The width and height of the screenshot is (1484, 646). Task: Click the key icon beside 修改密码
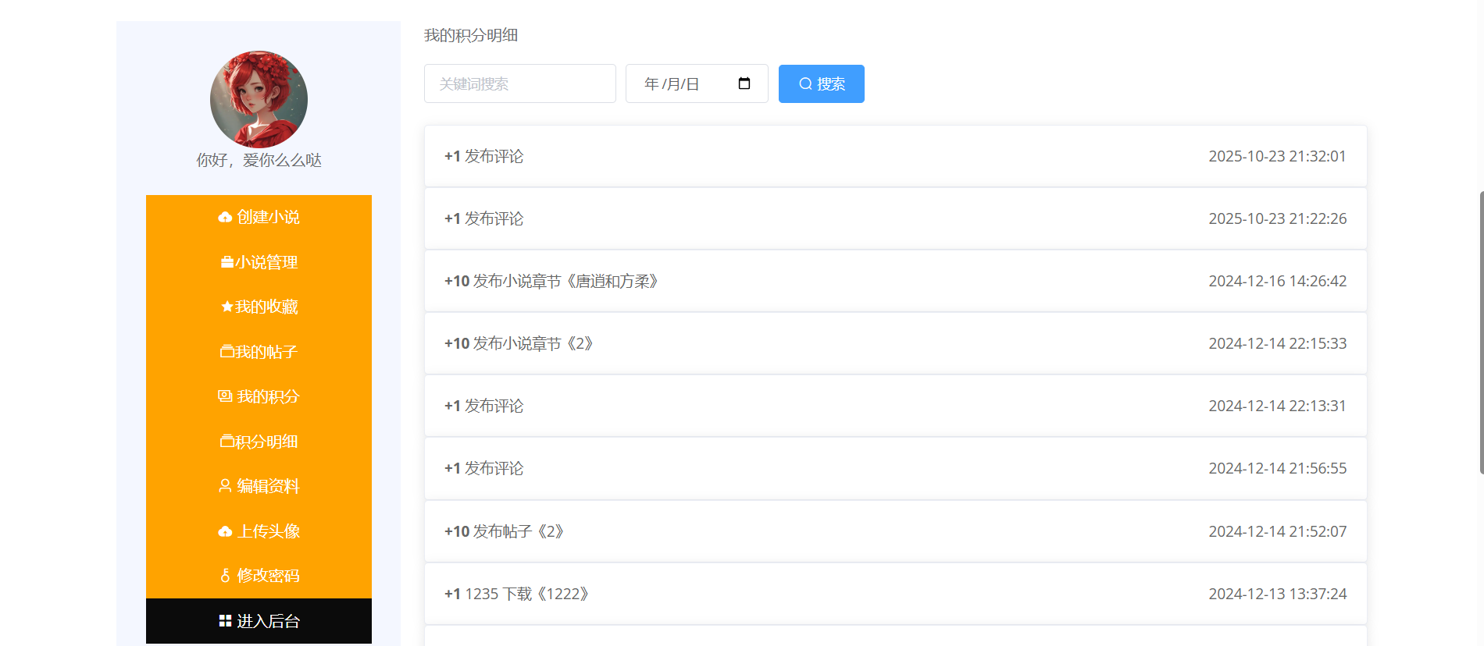click(225, 576)
